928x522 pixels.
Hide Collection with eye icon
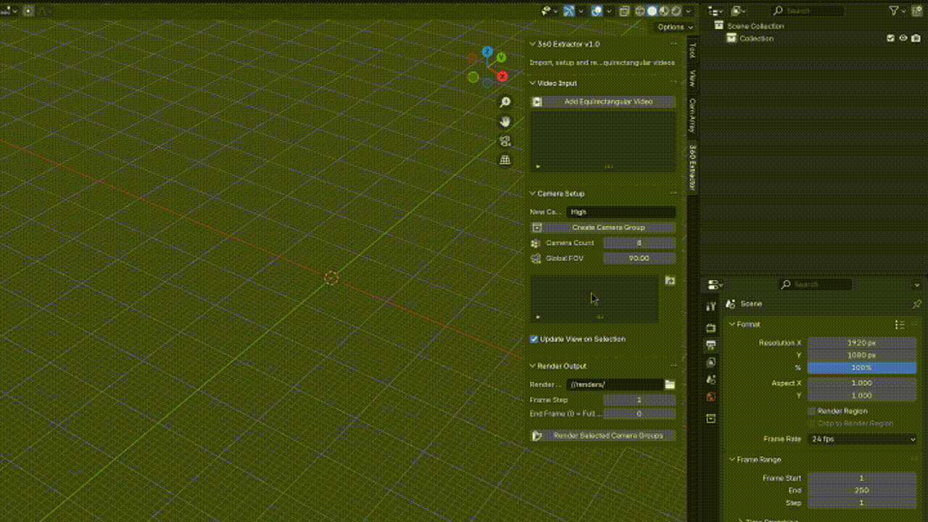903,38
